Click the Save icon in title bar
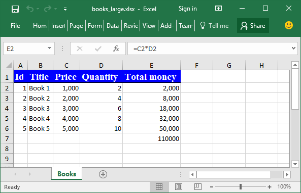The height and width of the screenshot is (193, 301). pos(15,9)
